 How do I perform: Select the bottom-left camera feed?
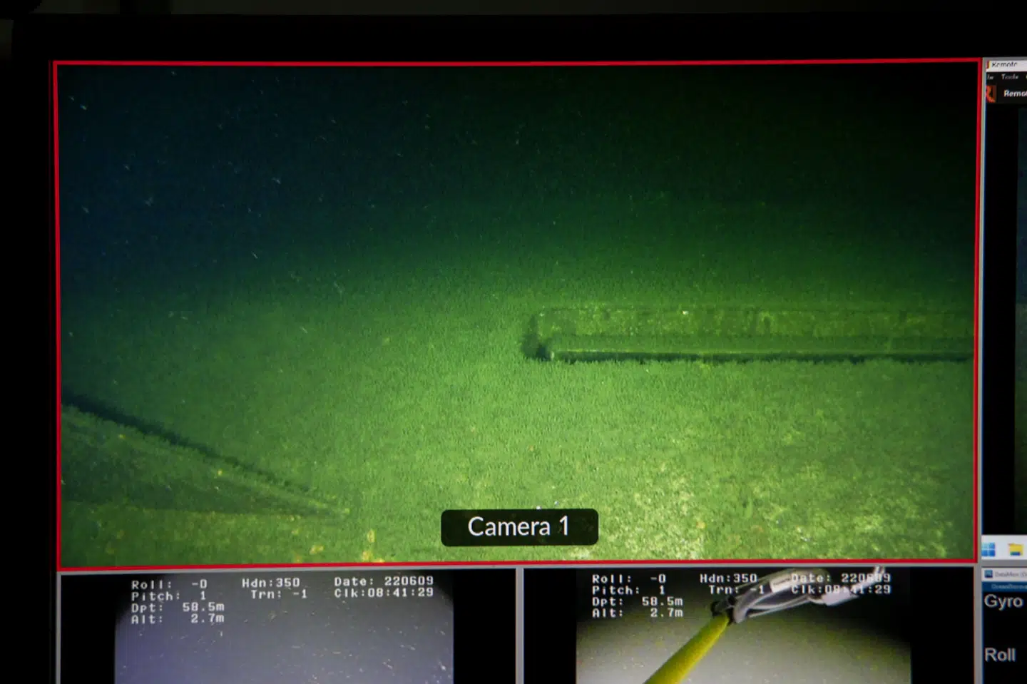285,642
